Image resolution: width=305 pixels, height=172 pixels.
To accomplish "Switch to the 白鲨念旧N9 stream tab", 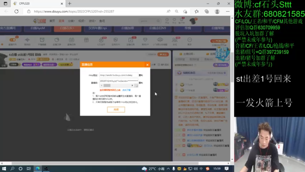I will [157, 28].
